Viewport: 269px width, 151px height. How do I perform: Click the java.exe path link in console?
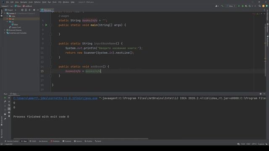pos(55,98)
